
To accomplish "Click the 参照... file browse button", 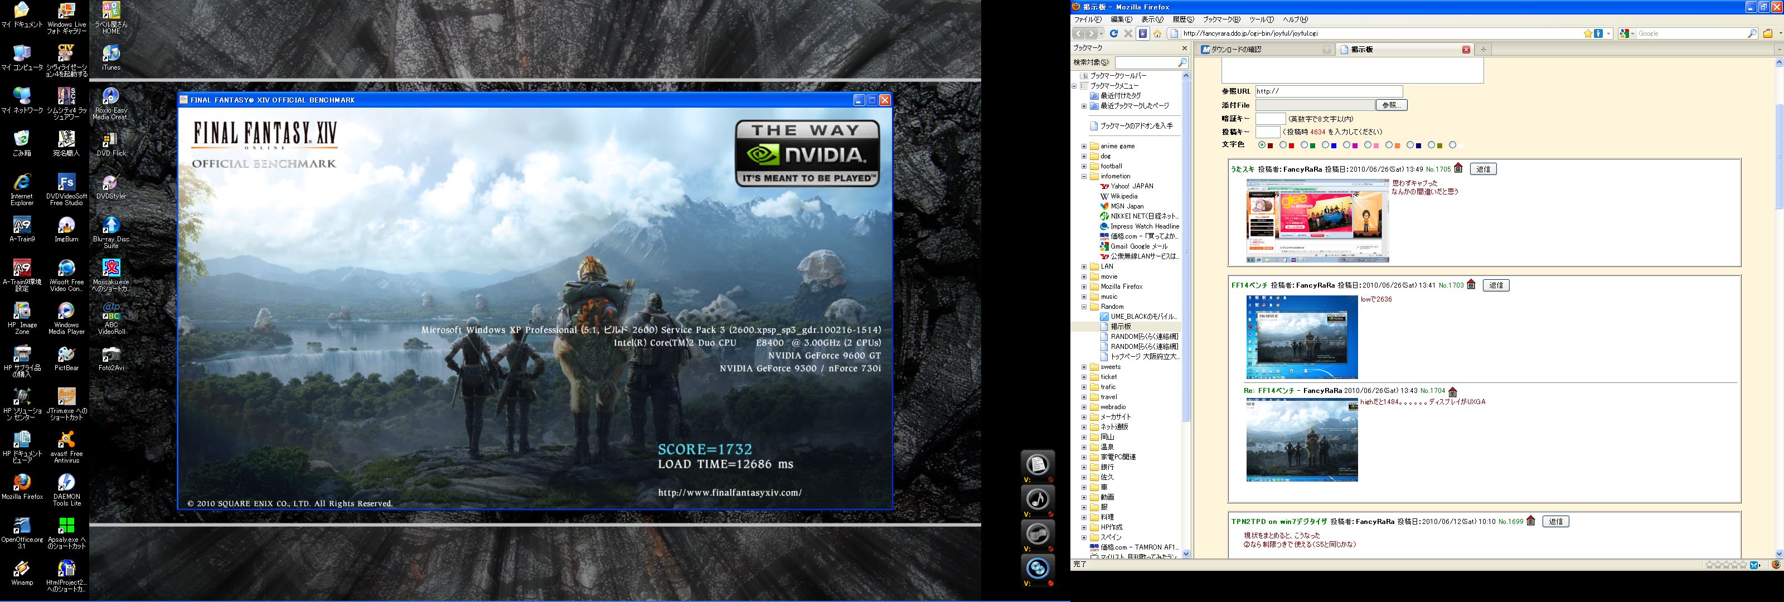I will (1392, 105).
